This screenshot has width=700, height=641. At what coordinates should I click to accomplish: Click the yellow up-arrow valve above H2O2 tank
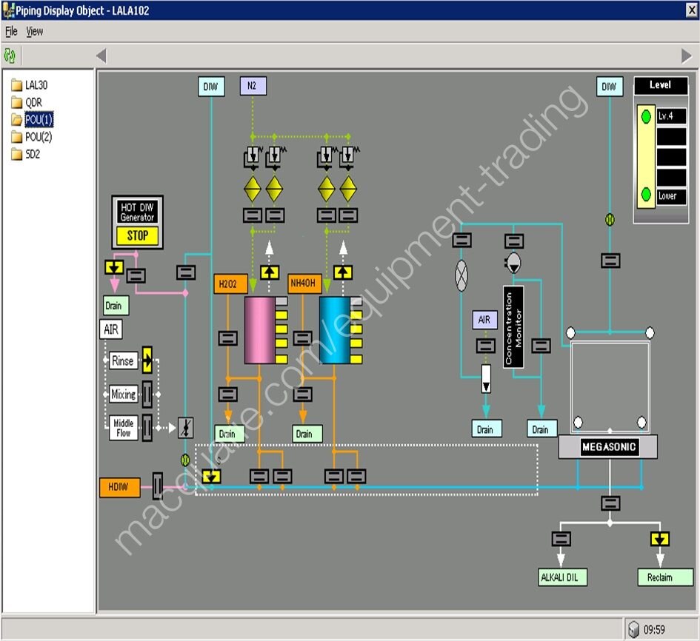(270, 272)
